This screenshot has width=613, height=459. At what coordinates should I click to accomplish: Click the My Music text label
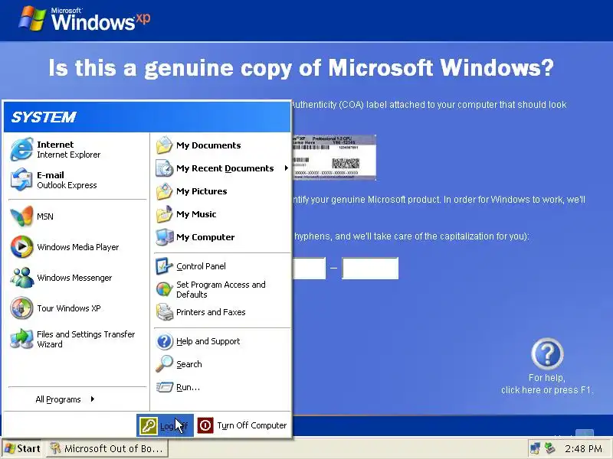[196, 214]
